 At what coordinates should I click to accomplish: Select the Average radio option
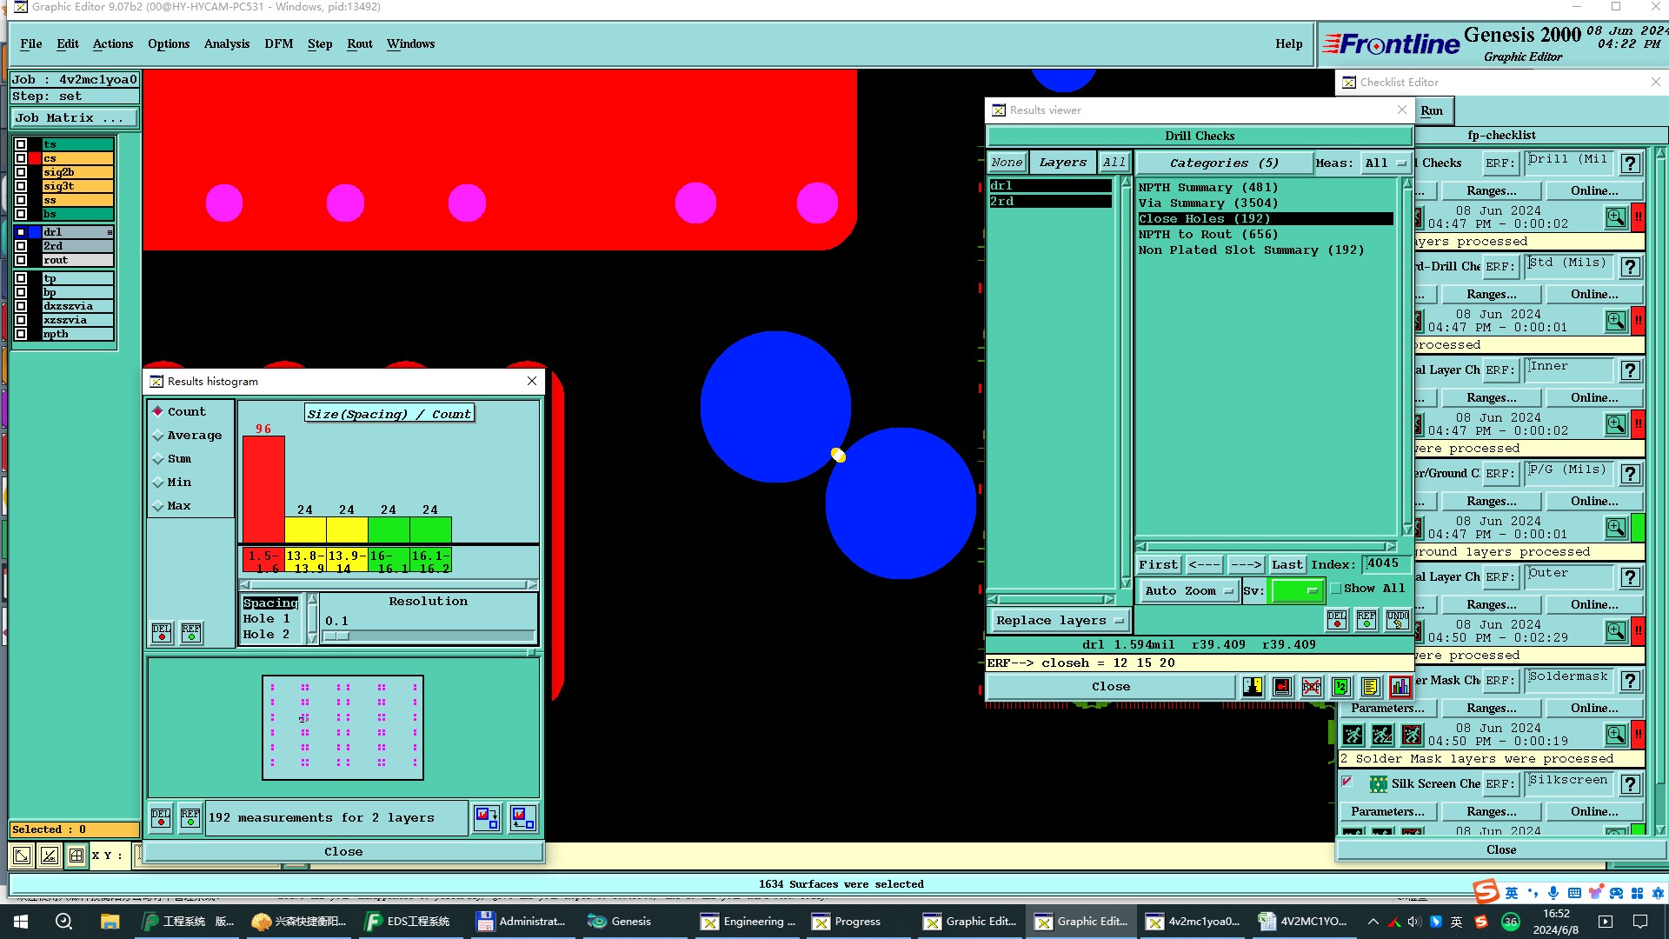(x=158, y=436)
